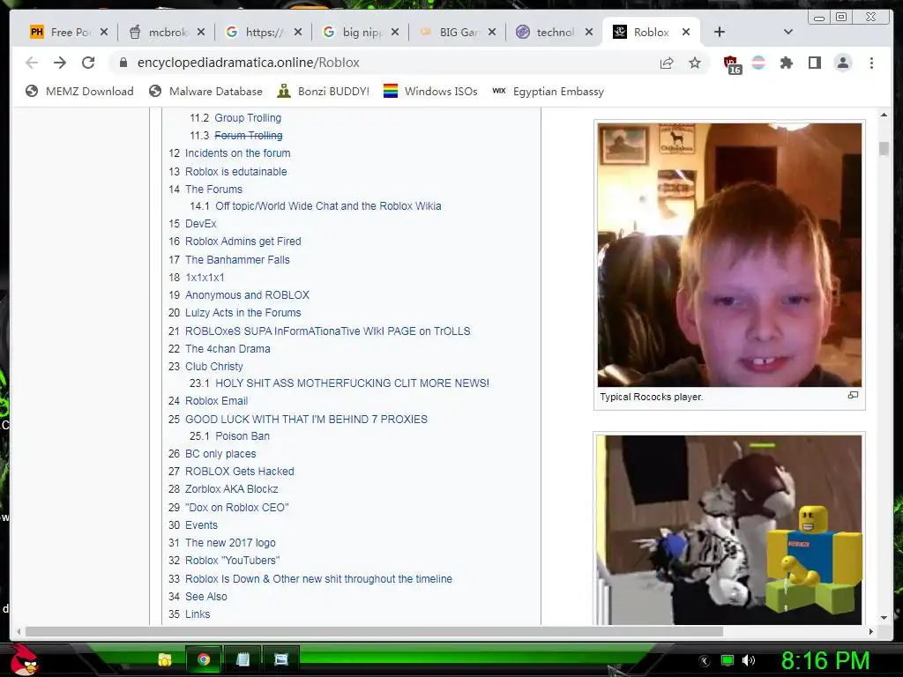Open the Typical Rococks player photo

tap(729, 255)
